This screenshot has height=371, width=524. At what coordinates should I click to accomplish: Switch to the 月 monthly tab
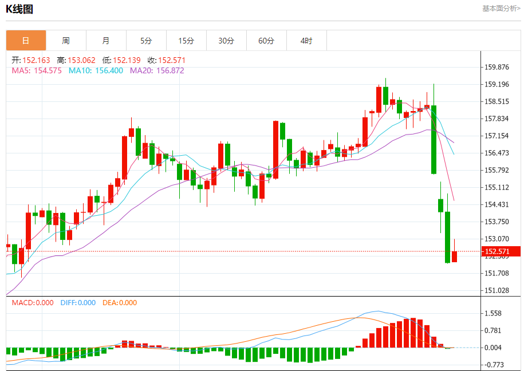[x=107, y=41]
